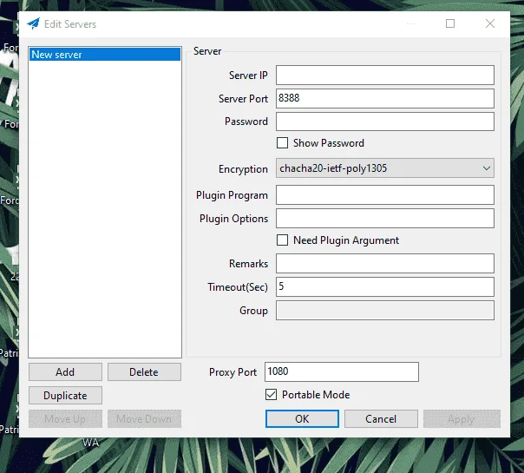
Task: Click the Proxy Port label text
Action: click(x=233, y=372)
